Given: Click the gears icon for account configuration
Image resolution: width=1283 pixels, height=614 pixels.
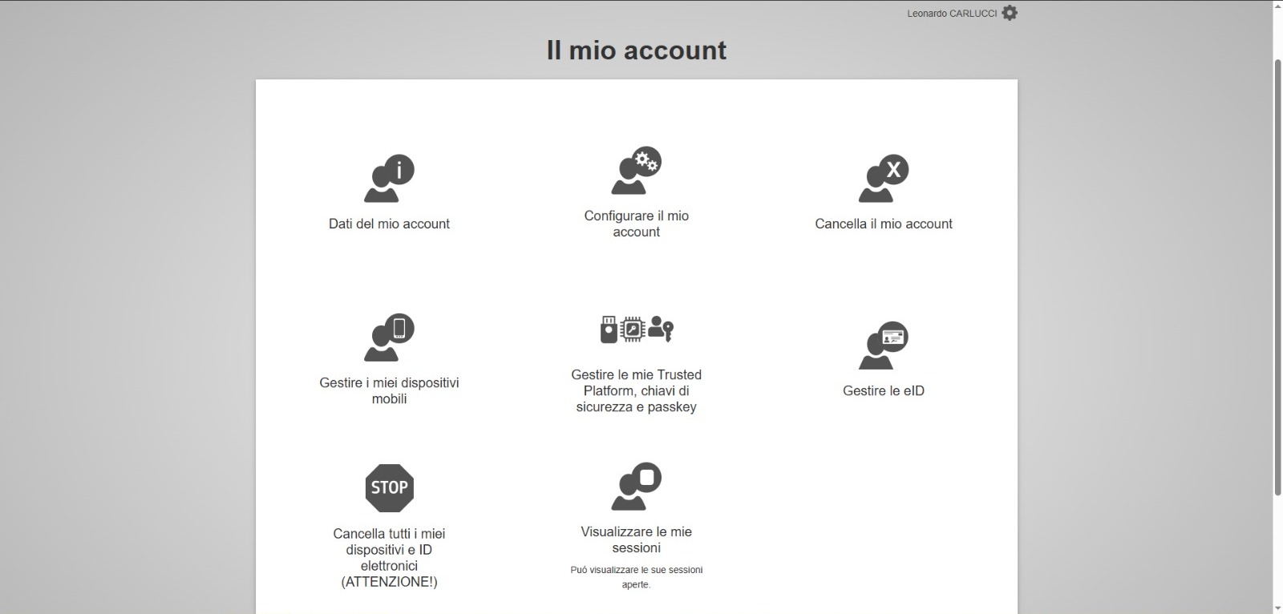Looking at the screenshot, I should (637, 171).
